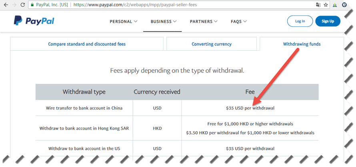
Task: Click the '$3.50 HKD per withdrawal' fee line
Action: click(x=250, y=133)
